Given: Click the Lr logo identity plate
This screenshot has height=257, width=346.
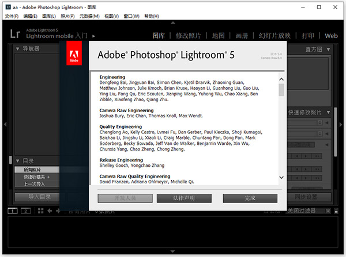Looking at the screenshot, I should click(x=15, y=34).
